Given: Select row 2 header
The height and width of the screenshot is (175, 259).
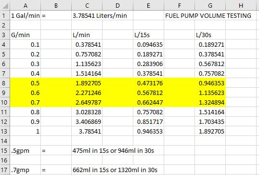Looking at the screenshot, I should pyautogui.click(x=5, y=25).
